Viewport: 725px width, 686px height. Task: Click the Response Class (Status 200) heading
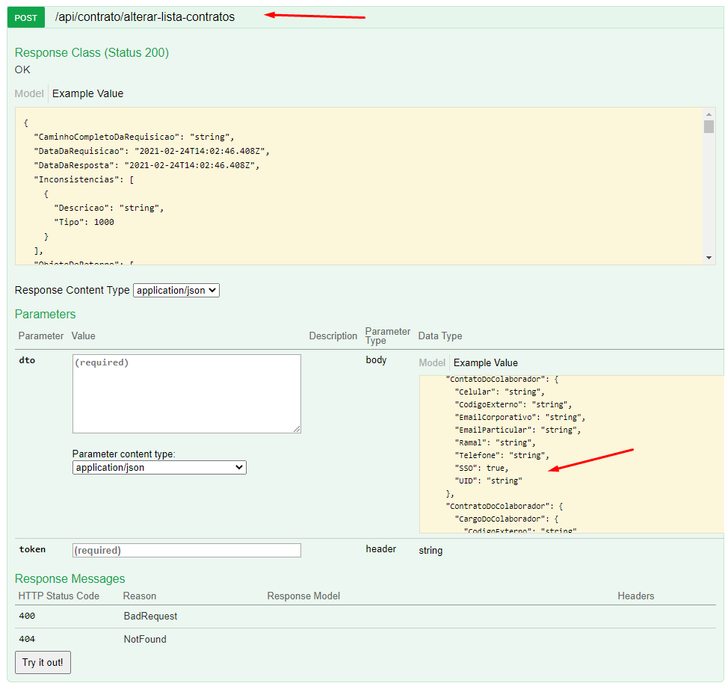coord(92,52)
